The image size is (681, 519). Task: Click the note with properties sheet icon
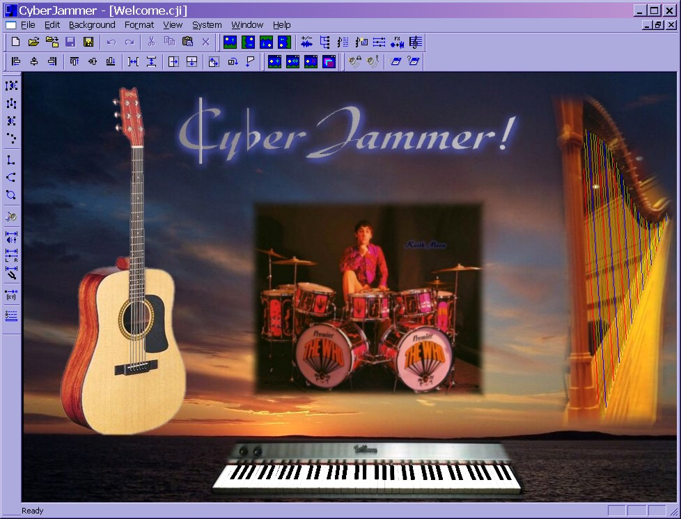point(361,42)
